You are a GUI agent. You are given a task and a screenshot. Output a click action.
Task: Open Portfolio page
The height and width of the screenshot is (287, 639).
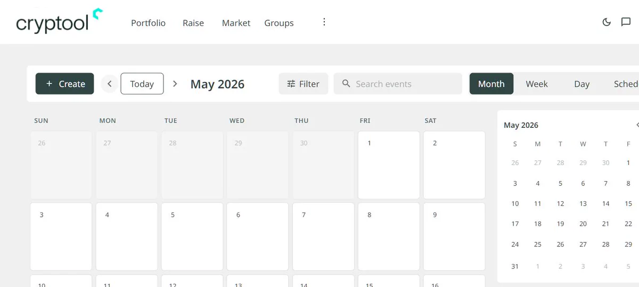pyautogui.click(x=148, y=23)
